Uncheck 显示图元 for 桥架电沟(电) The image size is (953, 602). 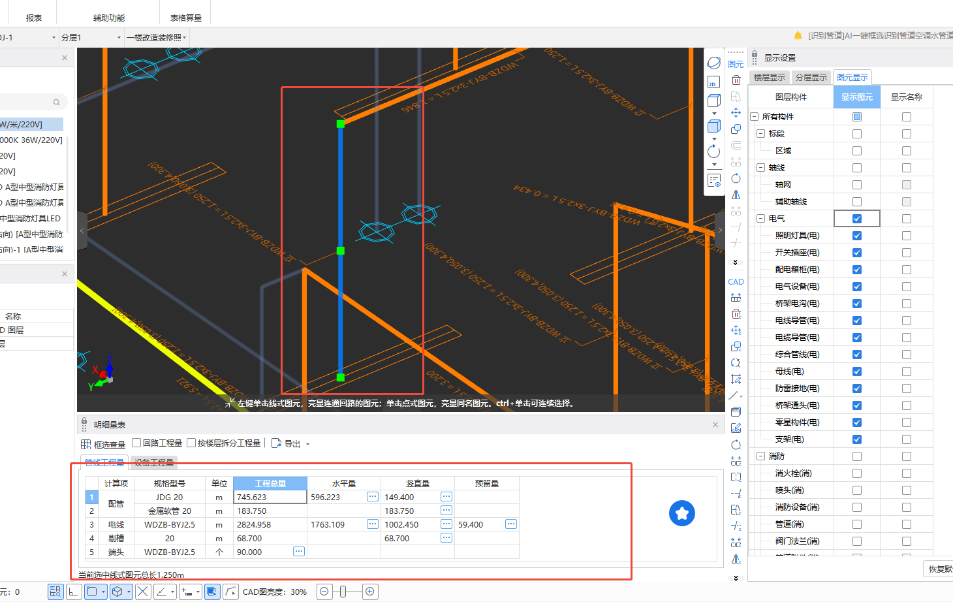tap(857, 304)
